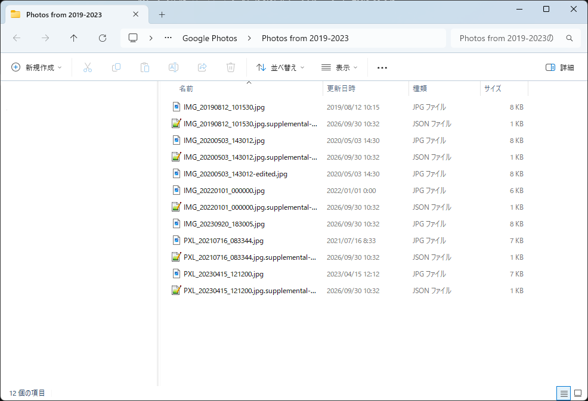Click the Cut scissors icon
Screen dimensions: 588x401
click(88, 67)
